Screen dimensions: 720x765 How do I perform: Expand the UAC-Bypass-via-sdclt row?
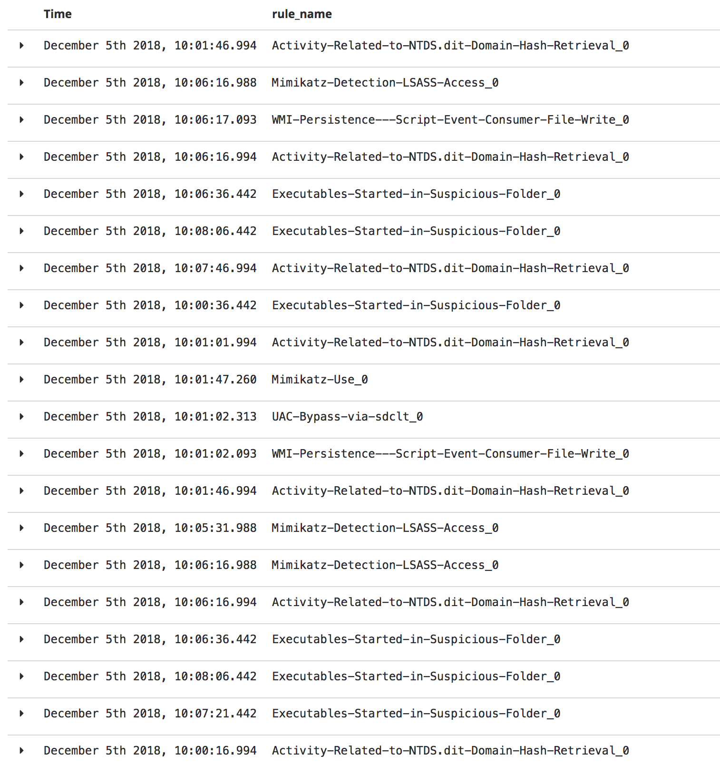point(21,416)
